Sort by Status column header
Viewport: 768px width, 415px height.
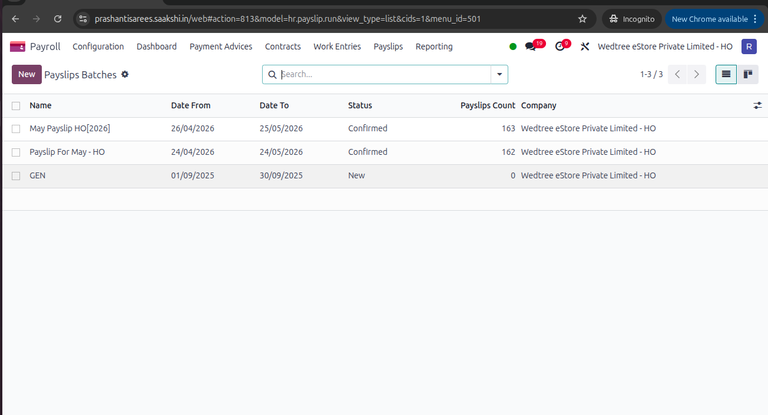pyautogui.click(x=360, y=105)
